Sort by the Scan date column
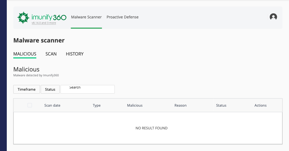 tap(52, 106)
